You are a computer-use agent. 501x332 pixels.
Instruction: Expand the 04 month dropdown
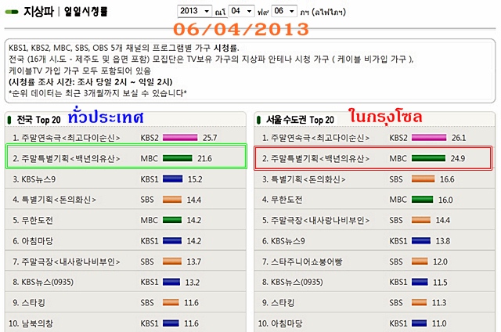click(241, 11)
